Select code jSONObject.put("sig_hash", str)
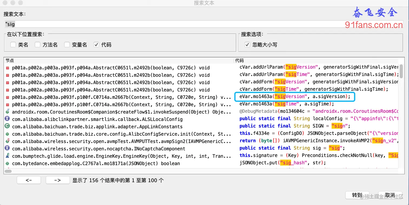409x205 pixels. tap(283, 163)
